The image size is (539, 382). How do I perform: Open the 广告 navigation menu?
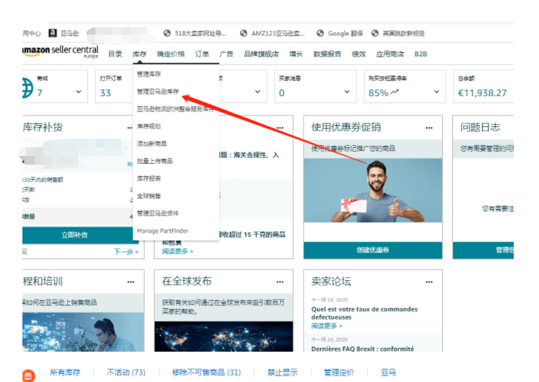226,54
